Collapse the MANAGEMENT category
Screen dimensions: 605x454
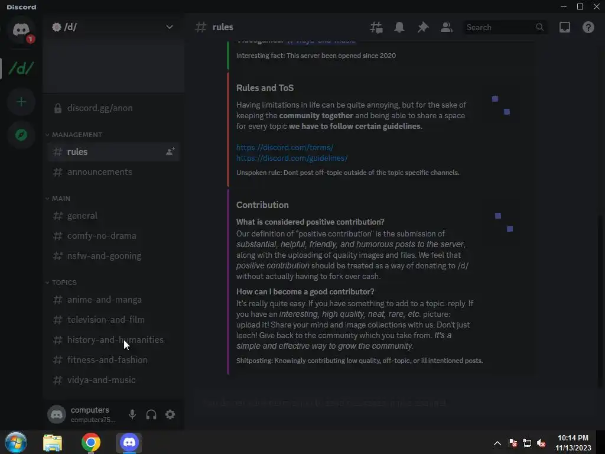74,135
